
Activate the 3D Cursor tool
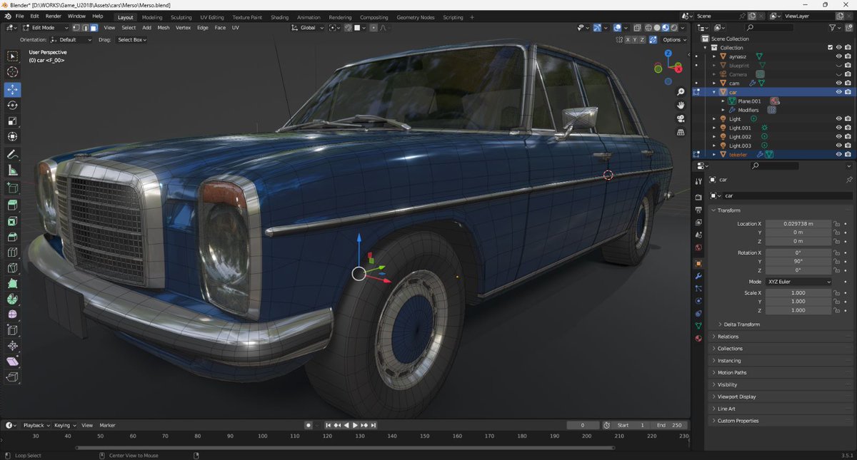pyautogui.click(x=12, y=72)
